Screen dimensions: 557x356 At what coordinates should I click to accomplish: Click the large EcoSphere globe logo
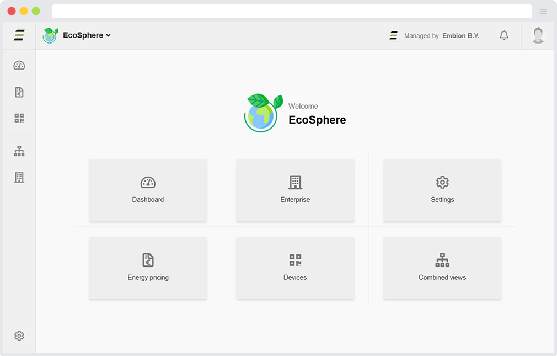pyautogui.click(x=263, y=113)
